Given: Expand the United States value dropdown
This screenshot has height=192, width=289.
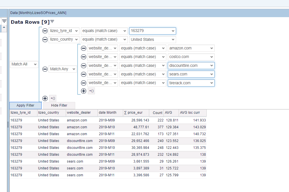Looking at the screenshot, I should coord(173,39).
